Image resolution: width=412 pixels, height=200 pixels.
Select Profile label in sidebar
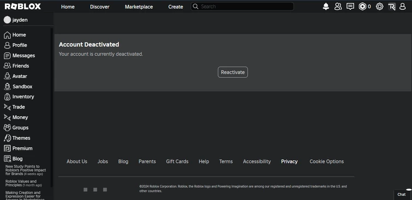[20, 45]
